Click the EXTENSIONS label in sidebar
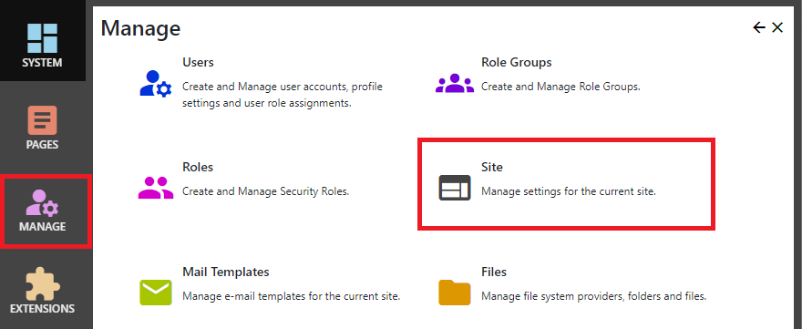This screenshot has height=329, width=802. point(43,309)
